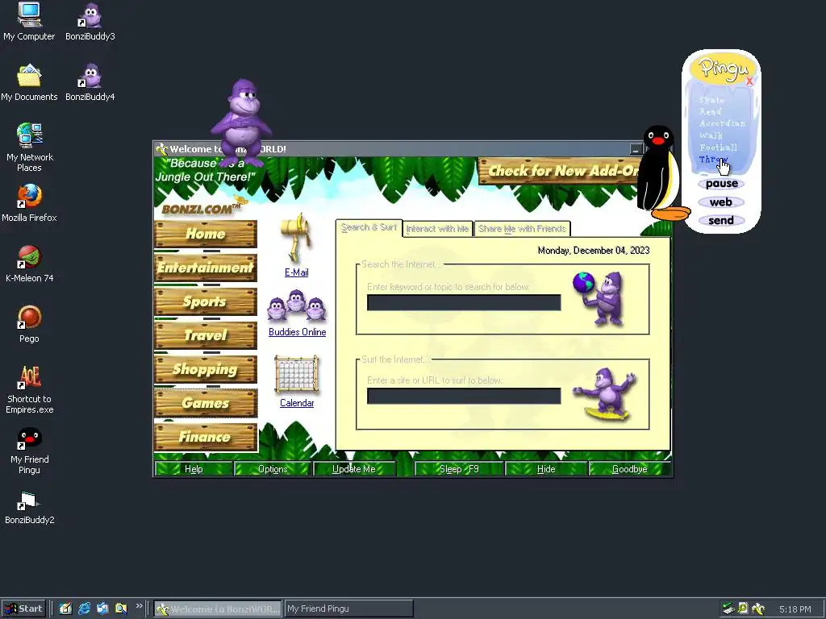Click Pingu's web button
This screenshot has width=826, height=619.
(721, 202)
